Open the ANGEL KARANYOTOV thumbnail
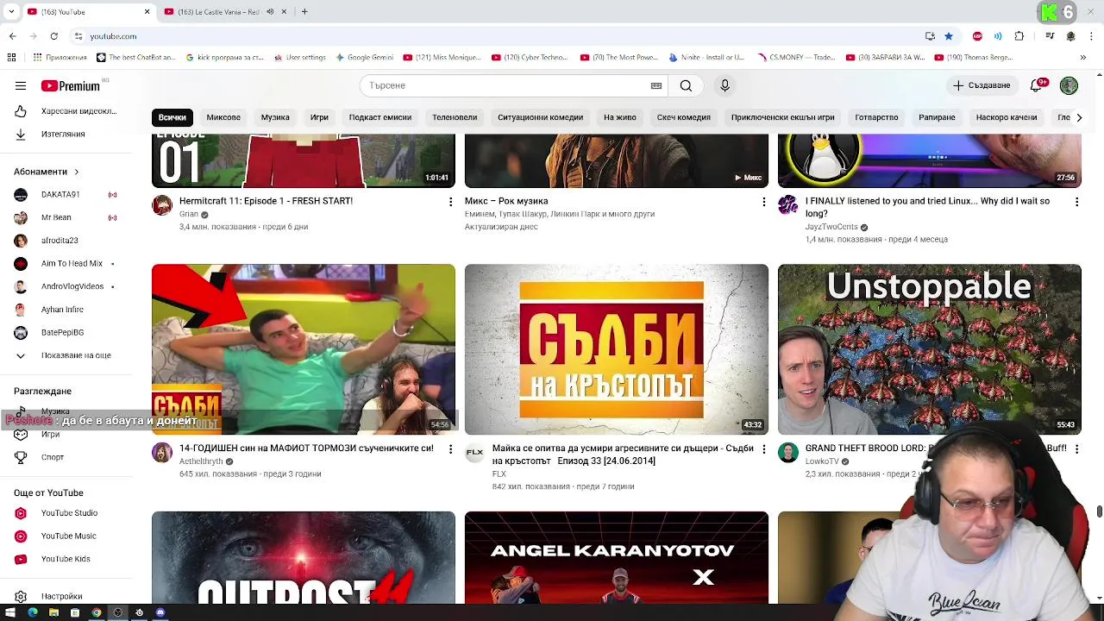This screenshot has height=621, width=1104. point(616,557)
